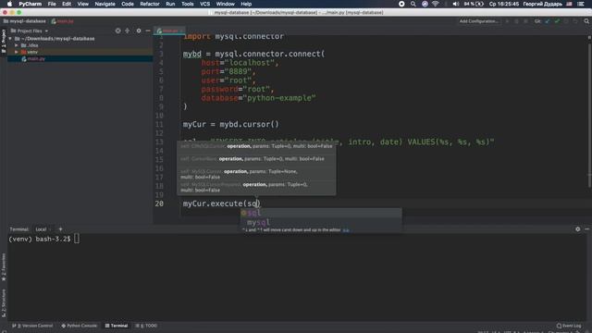
Task: Open the Version Control tool window
Action: point(33,326)
